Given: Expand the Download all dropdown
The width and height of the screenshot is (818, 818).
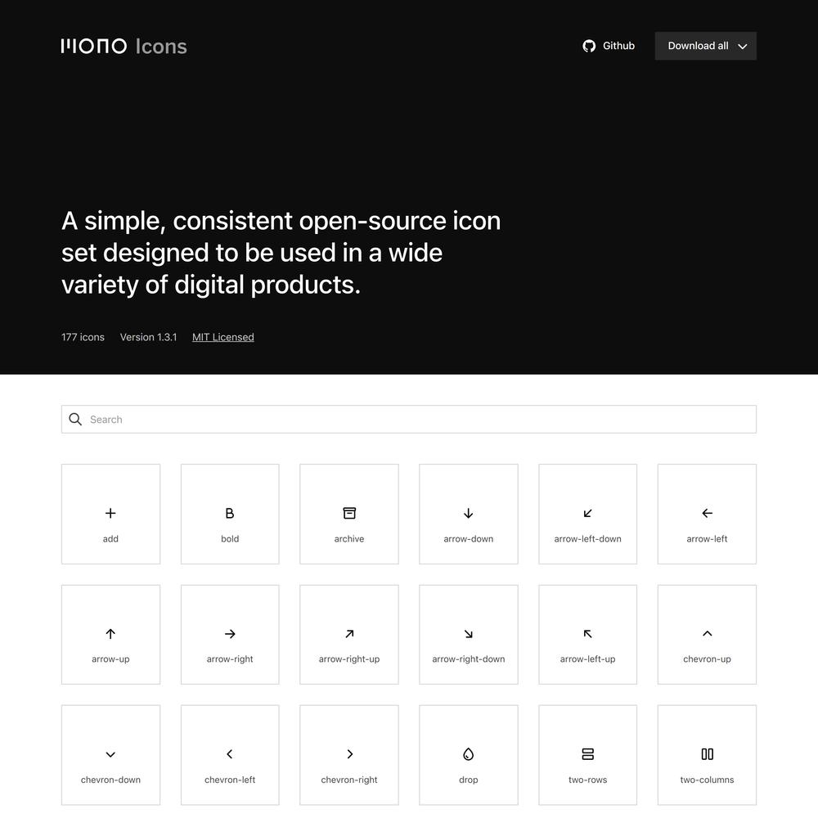Looking at the screenshot, I should (705, 46).
